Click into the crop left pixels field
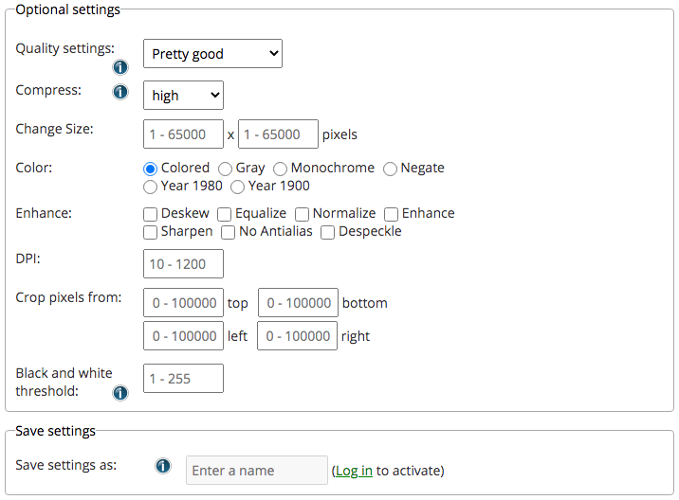 [183, 335]
